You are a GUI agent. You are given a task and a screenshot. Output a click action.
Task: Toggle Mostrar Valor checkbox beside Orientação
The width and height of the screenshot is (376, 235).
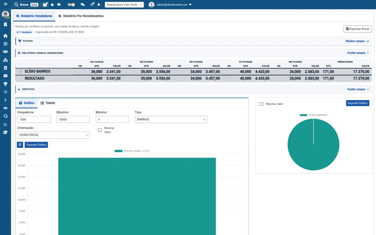click(x=100, y=130)
